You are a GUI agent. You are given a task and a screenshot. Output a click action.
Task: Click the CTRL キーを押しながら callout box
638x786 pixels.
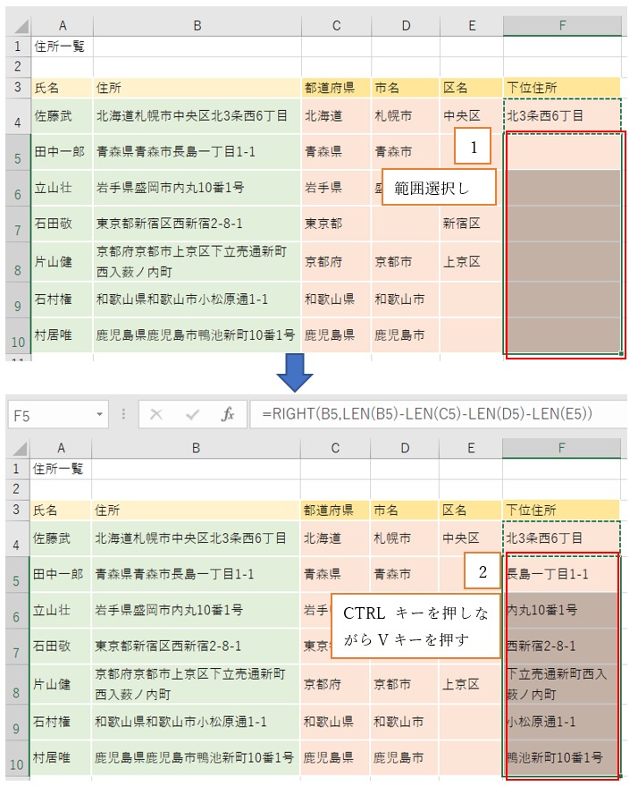click(x=415, y=627)
